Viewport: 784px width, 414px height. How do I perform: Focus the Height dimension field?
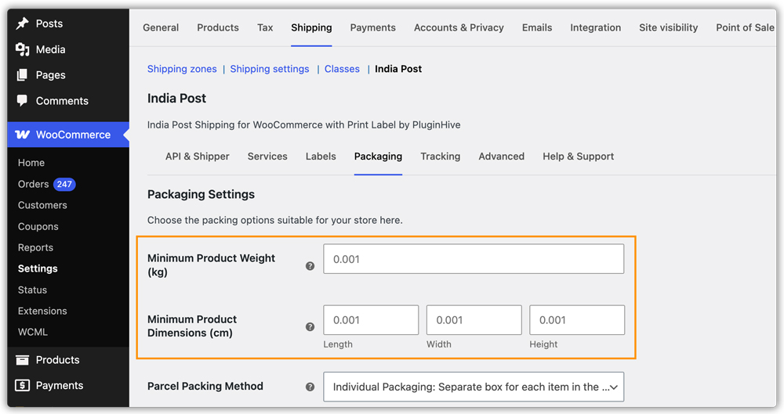[577, 320]
